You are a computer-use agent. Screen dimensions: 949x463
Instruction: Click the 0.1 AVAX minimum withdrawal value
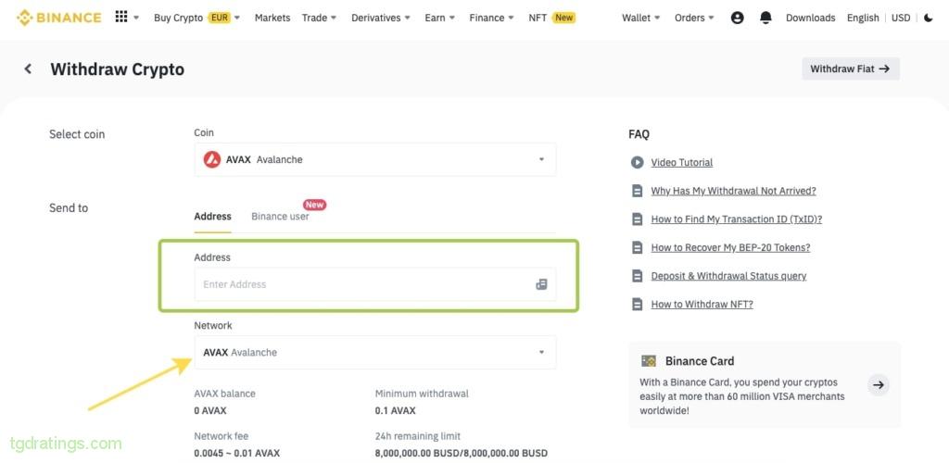(x=395, y=411)
